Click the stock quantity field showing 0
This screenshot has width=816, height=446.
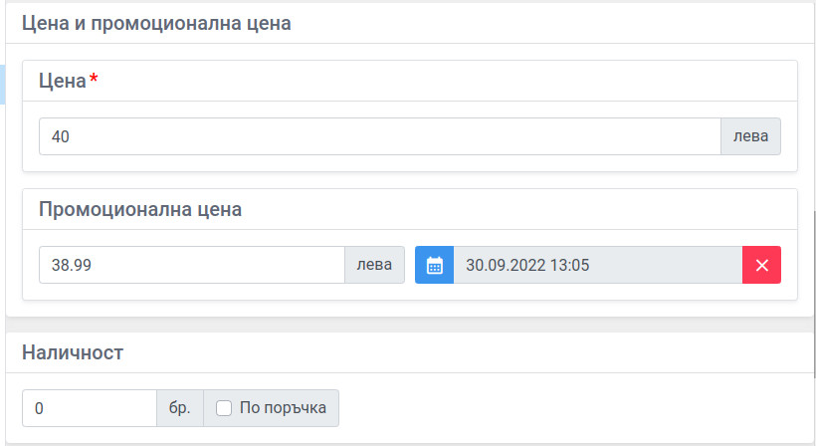(89, 408)
